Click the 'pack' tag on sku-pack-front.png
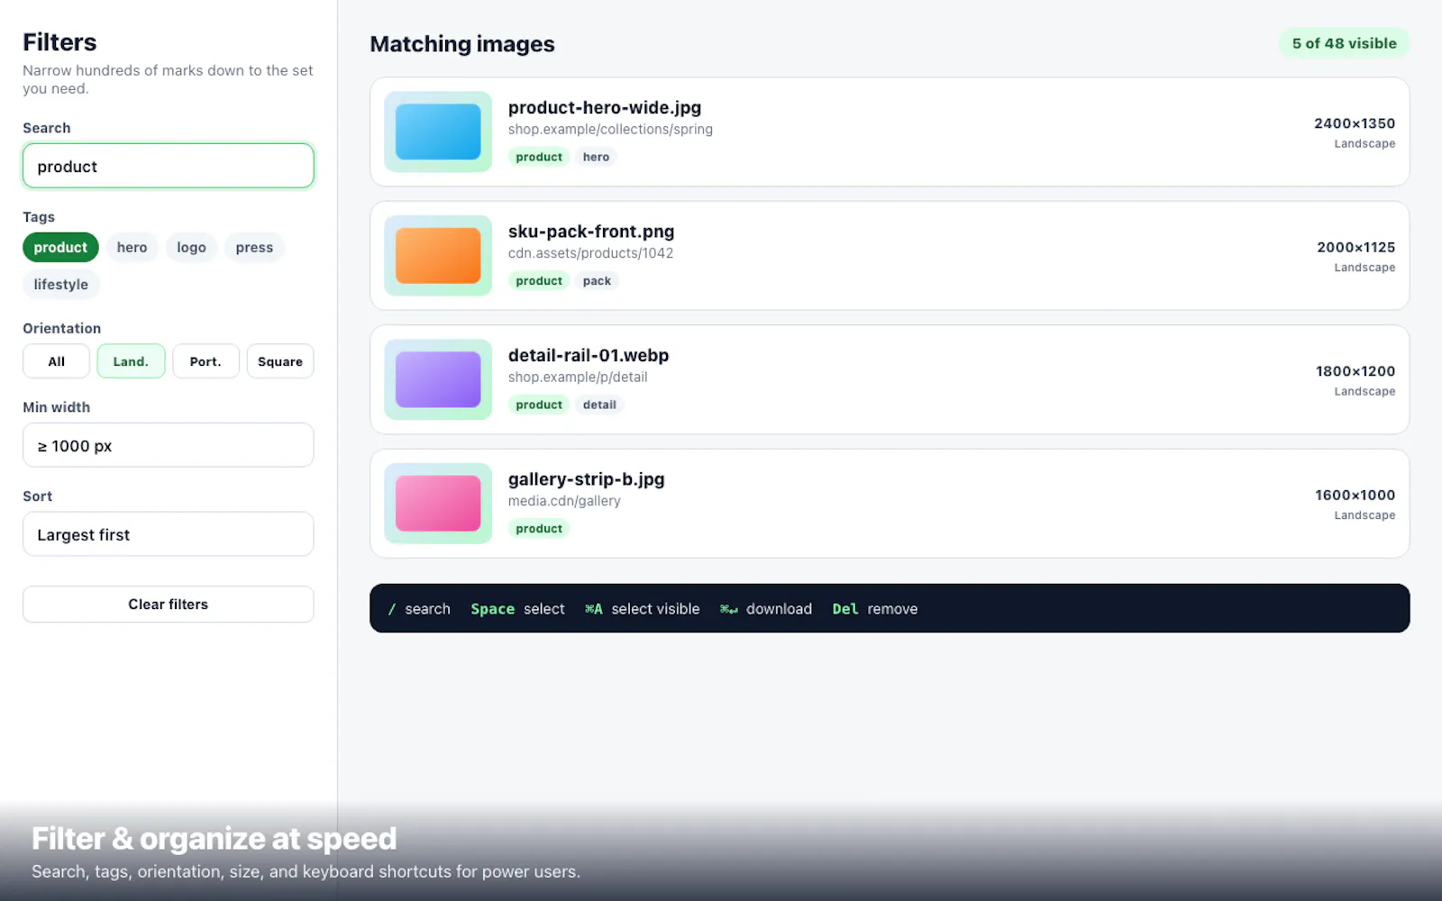Viewport: 1442px width, 901px height. tap(597, 281)
